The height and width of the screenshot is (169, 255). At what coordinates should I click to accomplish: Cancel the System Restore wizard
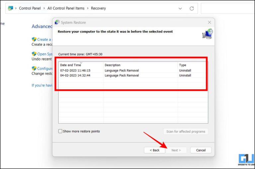pos(201,150)
